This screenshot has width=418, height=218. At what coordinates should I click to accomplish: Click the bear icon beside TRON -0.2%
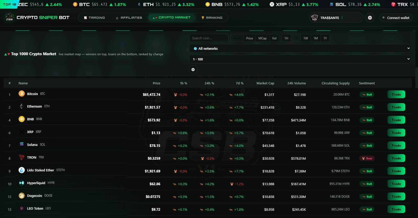(x=203, y=158)
